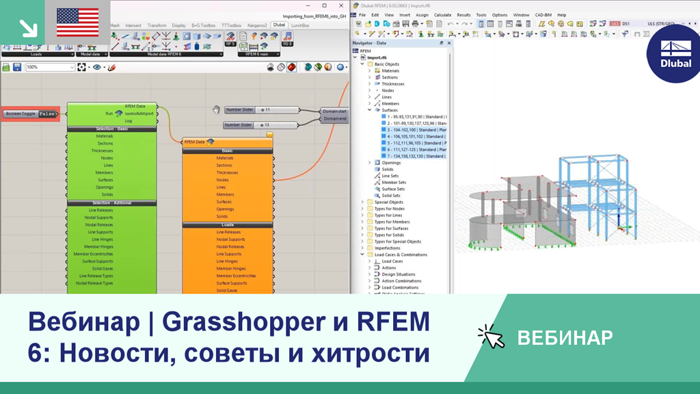Click print icon in RFEM toolbar
Image resolution: width=700 pixels, height=394 pixels.
[x=415, y=24]
